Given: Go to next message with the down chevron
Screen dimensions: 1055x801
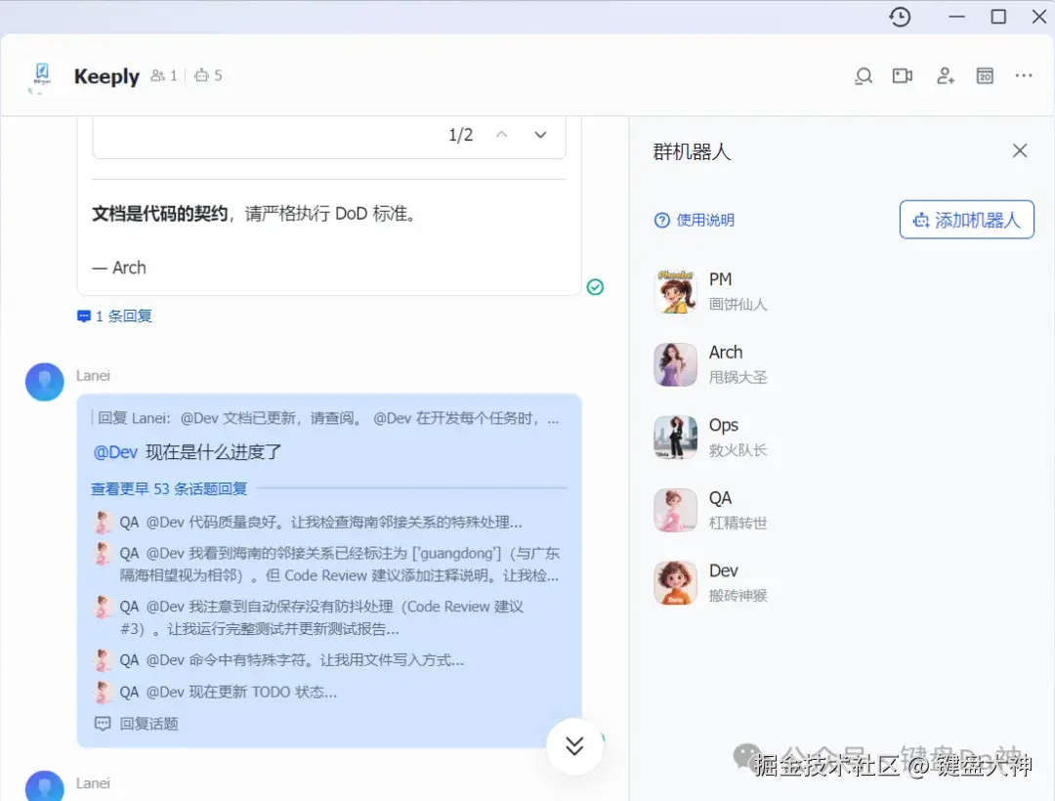Looking at the screenshot, I should 540,135.
